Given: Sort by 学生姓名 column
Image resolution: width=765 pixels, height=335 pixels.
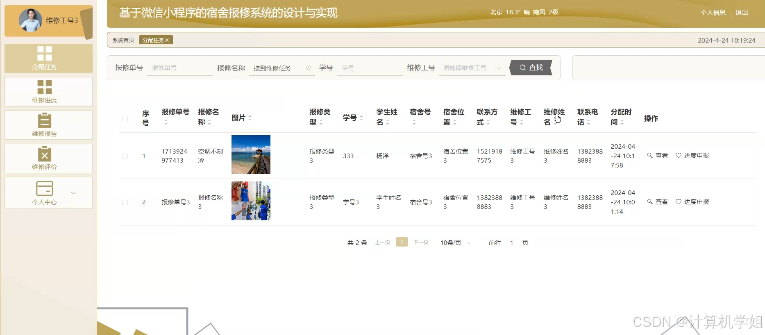Looking at the screenshot, I should (x=388, y=122).
